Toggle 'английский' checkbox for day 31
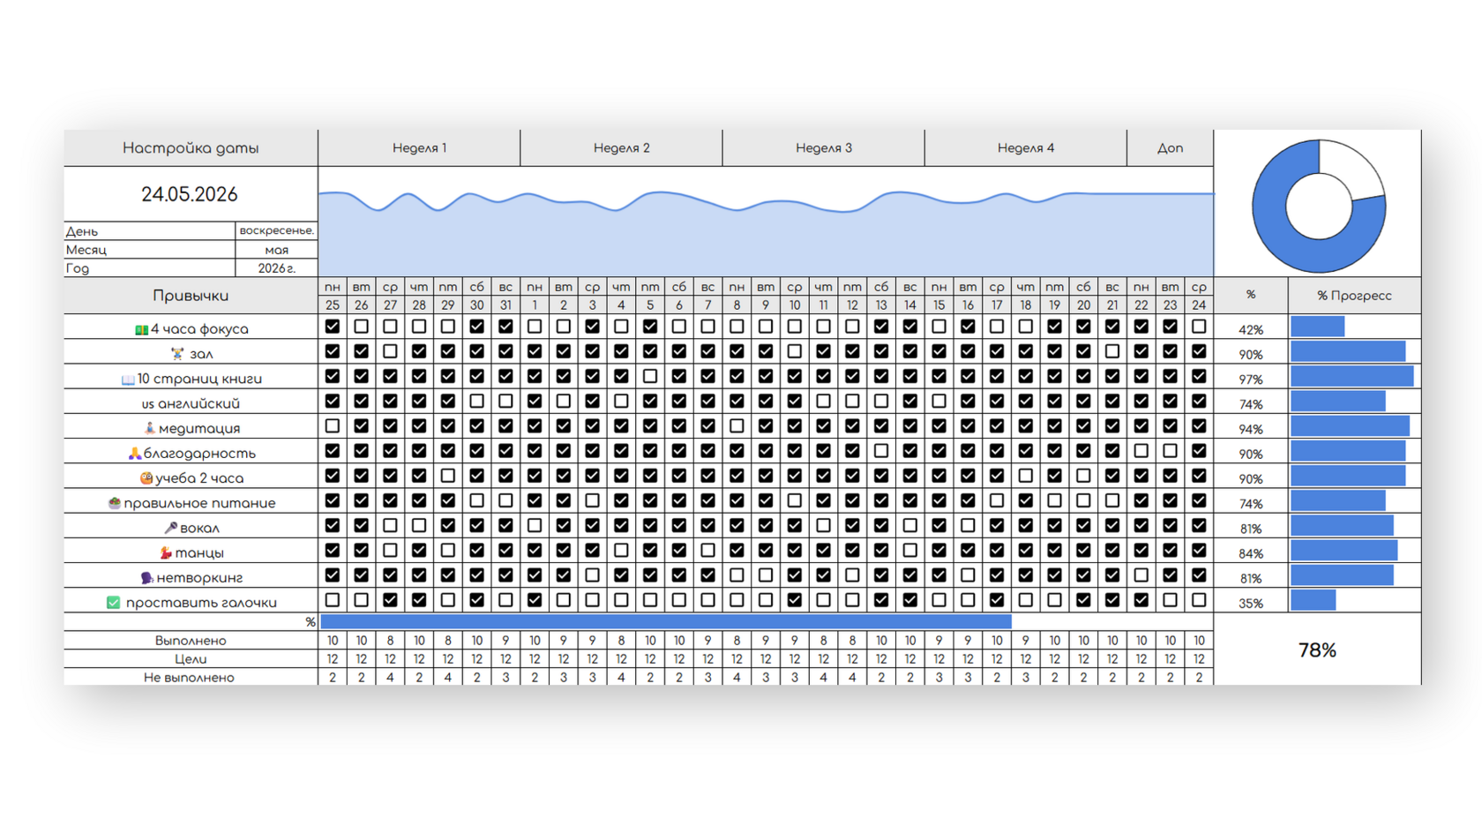Screen dimensions: 1482x834 (x=505, y=401)
